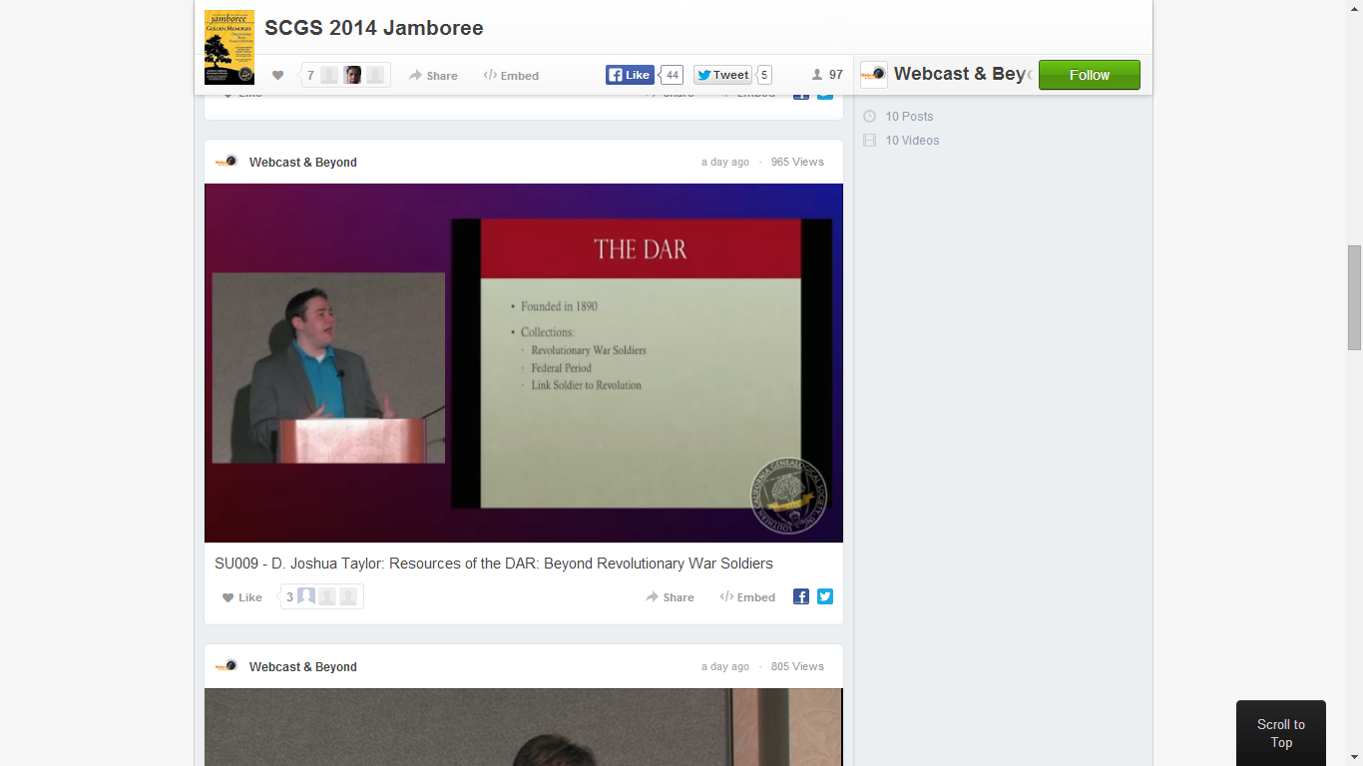Click 'a day ago' timestamp on 805 Views post
The width and height of the screenshot is (1363, 766).
(x=725, y=666)
